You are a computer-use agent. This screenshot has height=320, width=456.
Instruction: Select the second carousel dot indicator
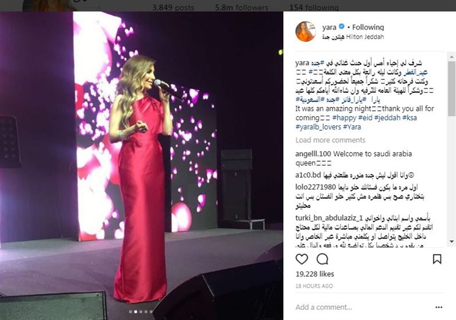[x=136, y=312]
